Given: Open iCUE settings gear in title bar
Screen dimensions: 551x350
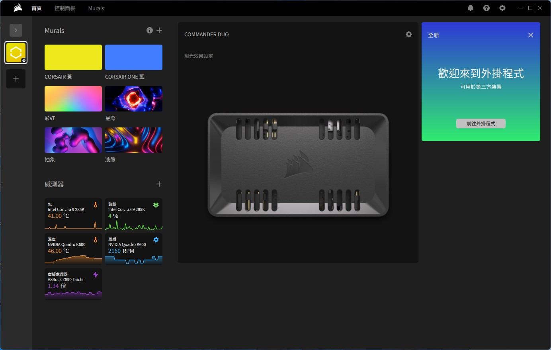Looking at the screenshot, I should (x=502, y=8).
